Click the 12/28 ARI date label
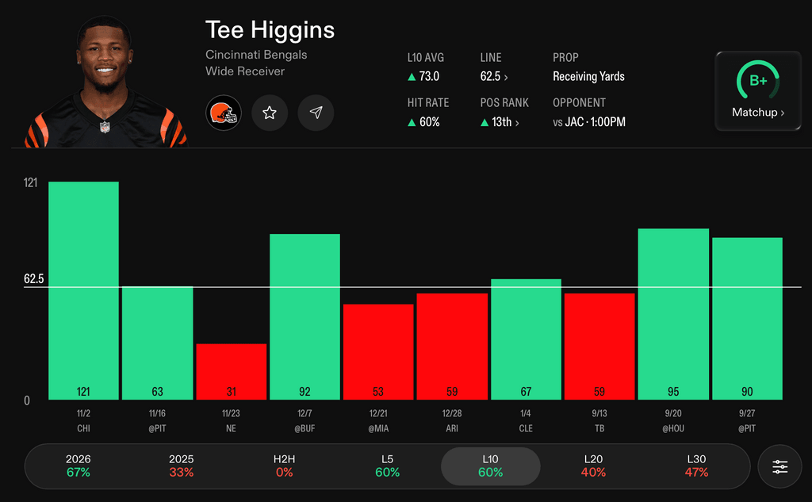This screenshot has height=502, width=812. (452, 420)
